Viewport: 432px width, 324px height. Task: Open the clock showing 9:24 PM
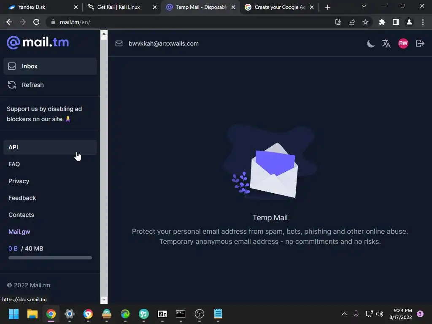click(x=401, y=314)
